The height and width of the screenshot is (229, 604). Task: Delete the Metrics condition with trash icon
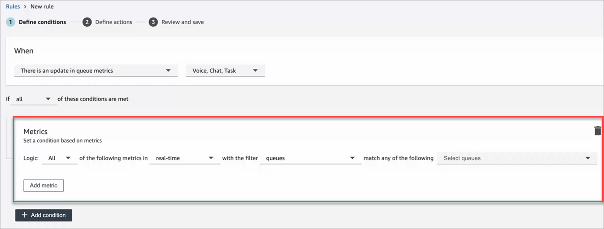point(597,131)
